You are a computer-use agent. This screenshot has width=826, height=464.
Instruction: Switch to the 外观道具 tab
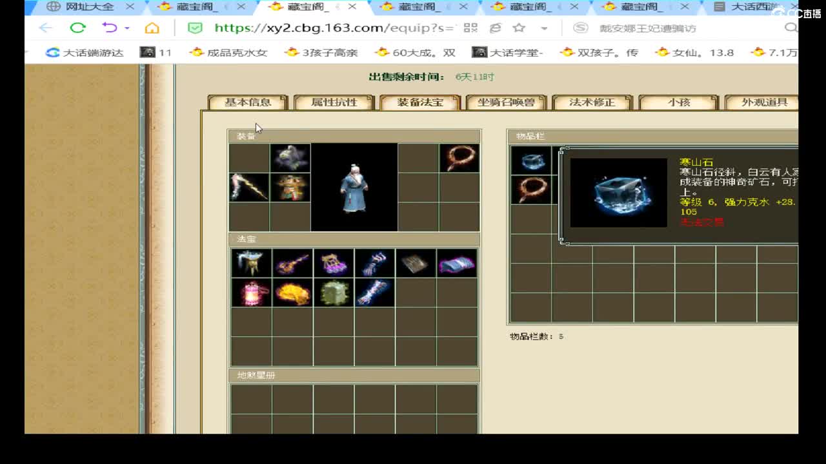point(761,102)
